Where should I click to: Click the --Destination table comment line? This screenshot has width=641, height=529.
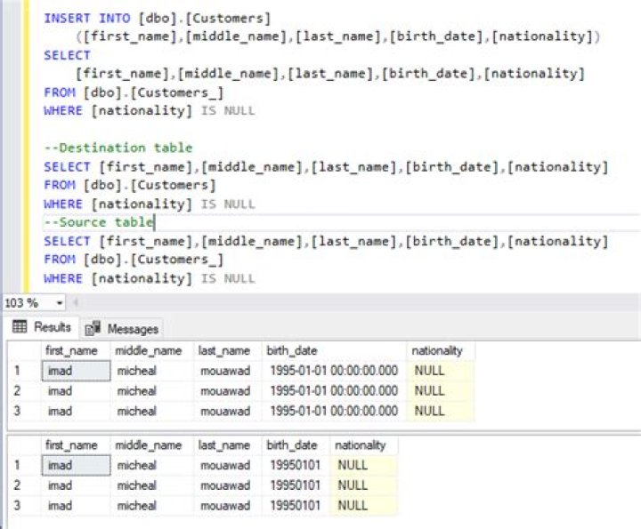pos(118,148)
